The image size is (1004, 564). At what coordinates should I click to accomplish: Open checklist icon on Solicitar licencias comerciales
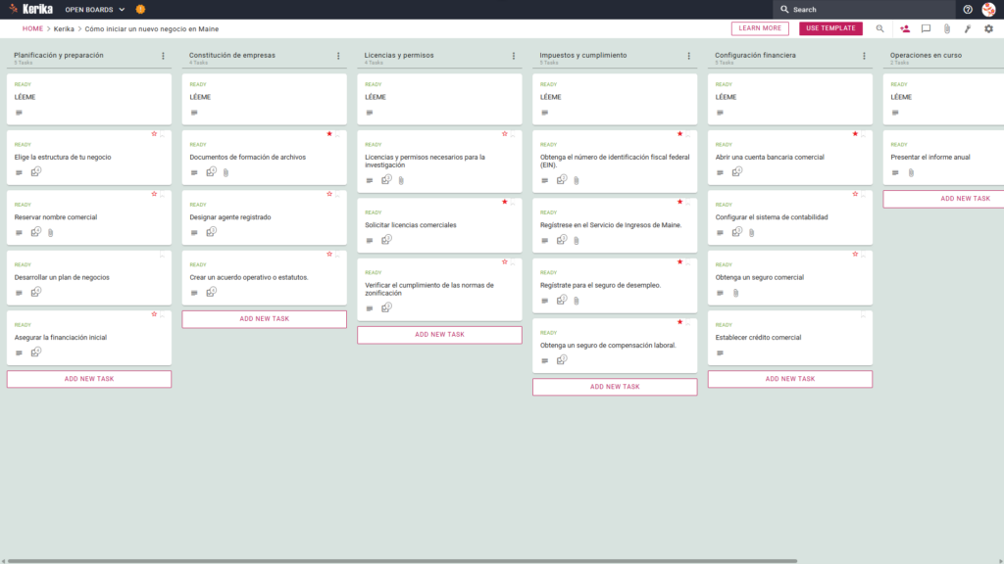tap(386, 240)
